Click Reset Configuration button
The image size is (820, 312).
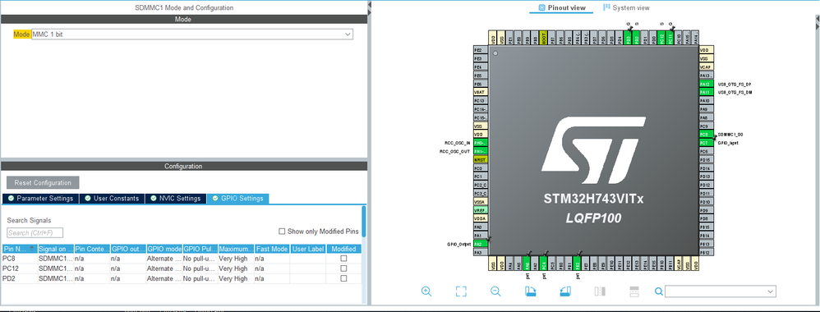point(43,183)
